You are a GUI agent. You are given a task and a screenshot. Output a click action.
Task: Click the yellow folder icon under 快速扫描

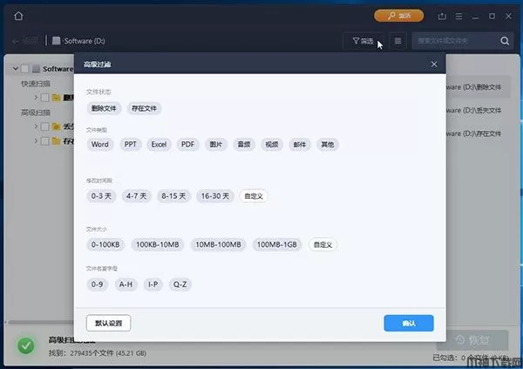[x=56, y=98]
